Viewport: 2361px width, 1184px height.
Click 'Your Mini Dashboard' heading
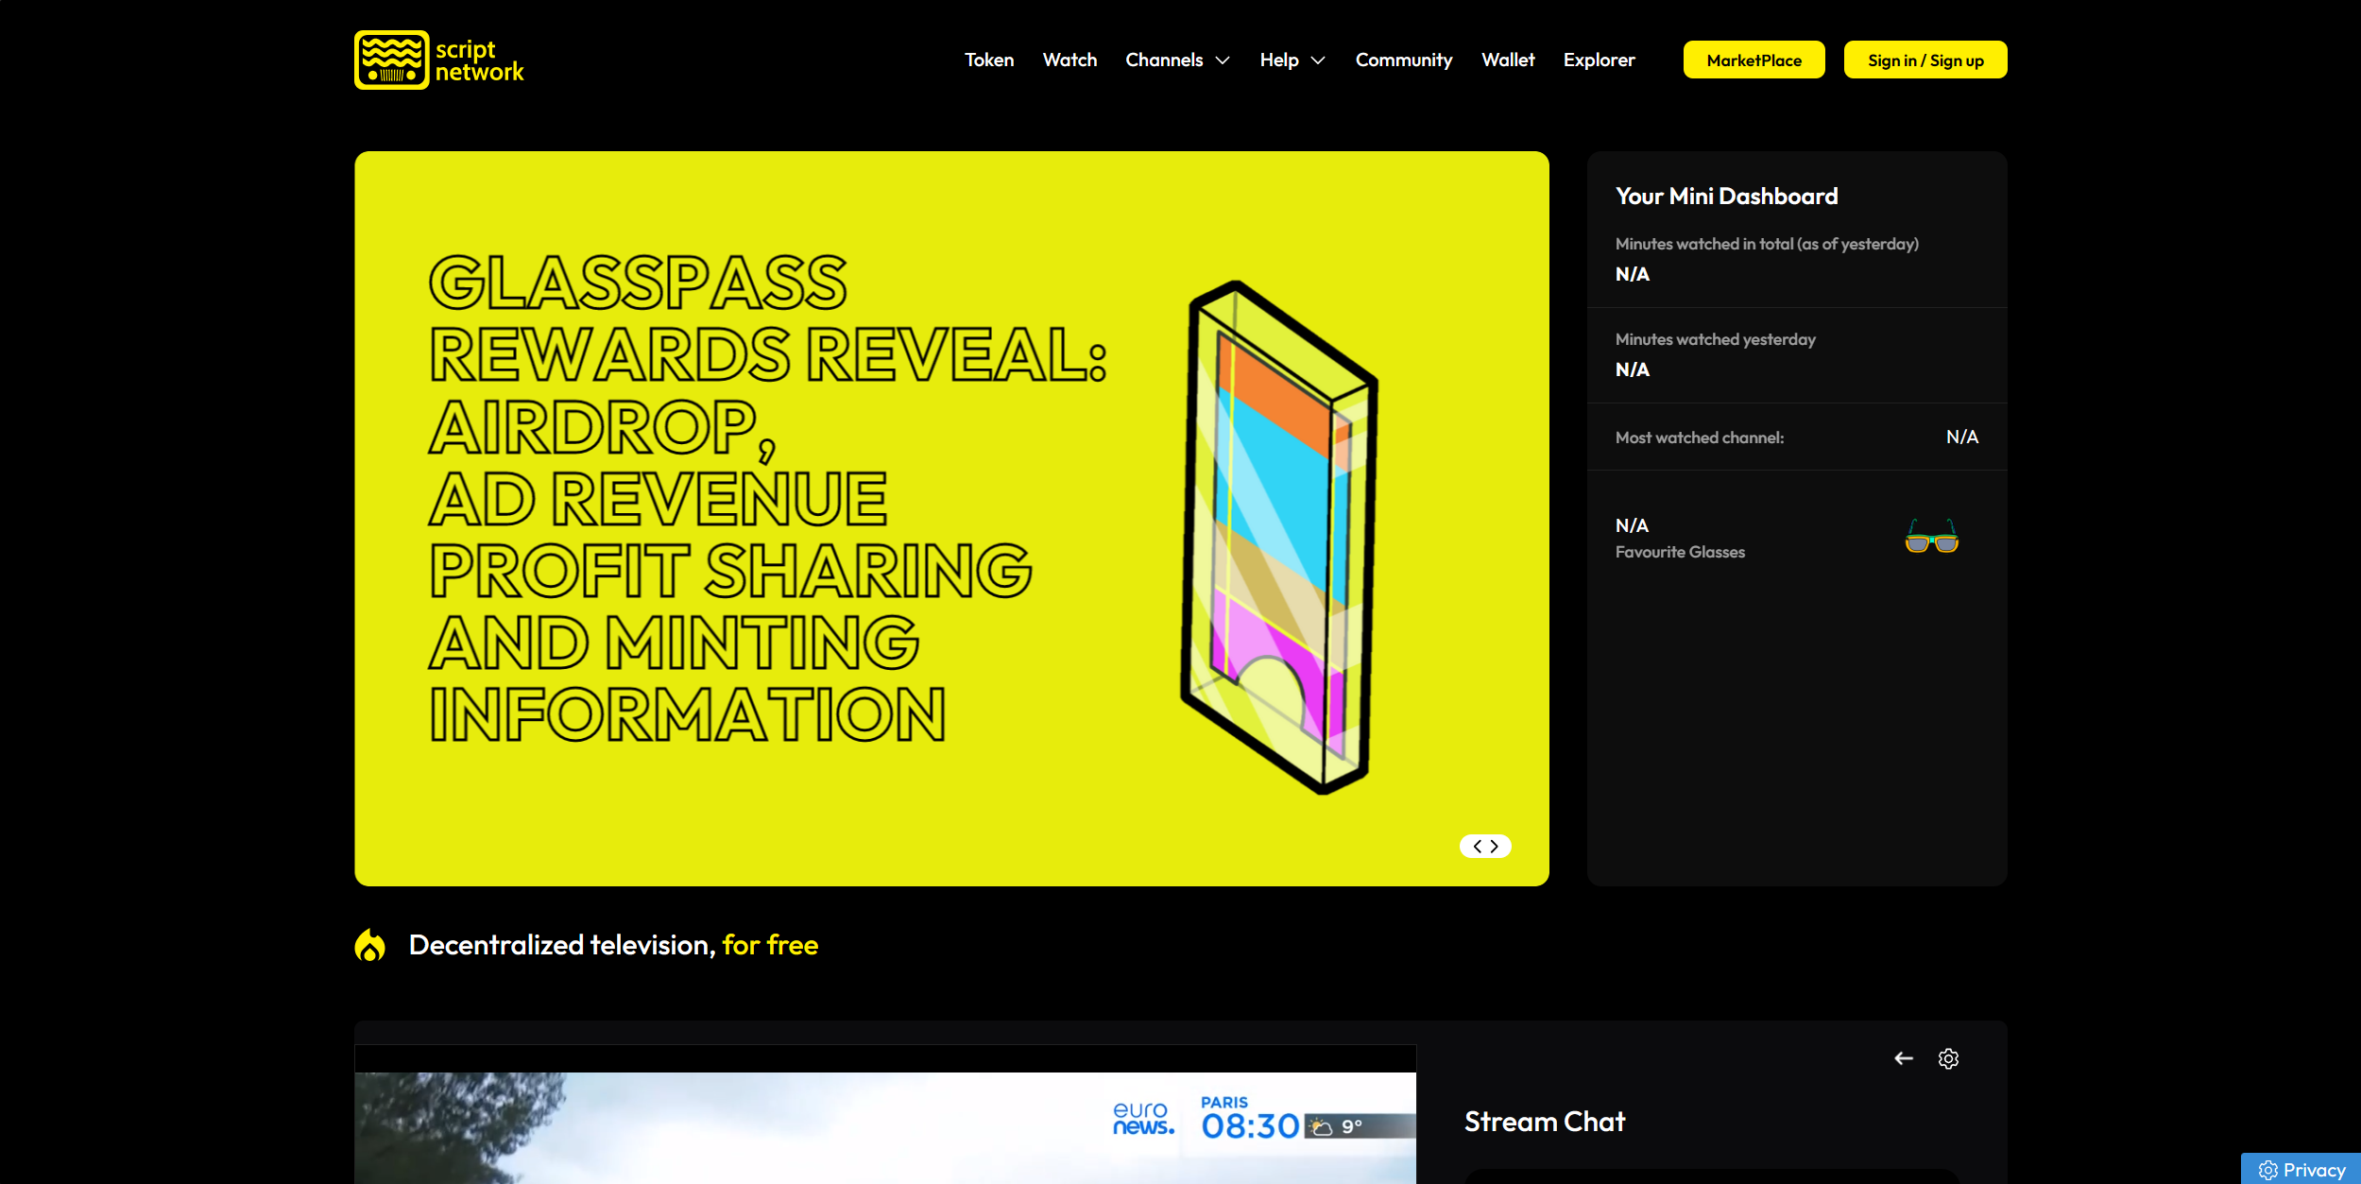[x=1726, y=197]
